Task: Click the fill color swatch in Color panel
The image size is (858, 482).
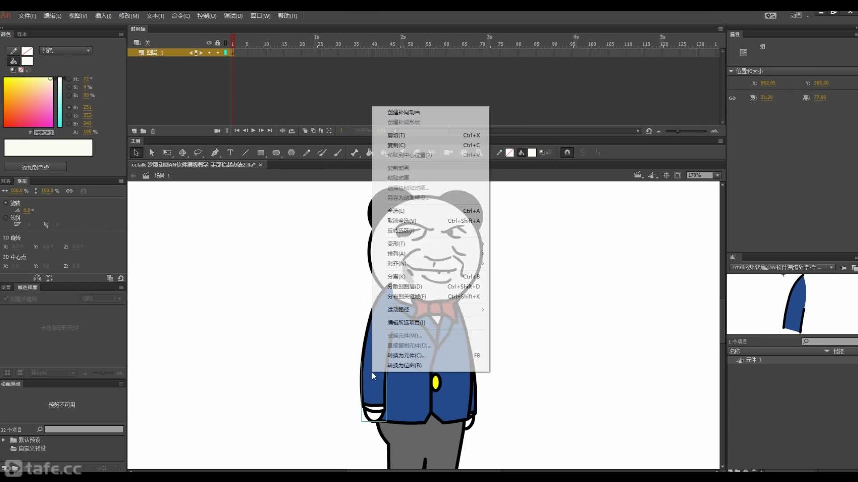Action: tap(27, 61)
